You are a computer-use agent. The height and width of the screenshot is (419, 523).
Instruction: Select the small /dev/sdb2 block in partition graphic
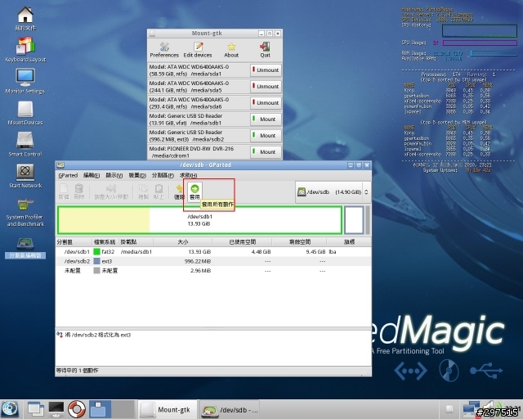[354, 220]
